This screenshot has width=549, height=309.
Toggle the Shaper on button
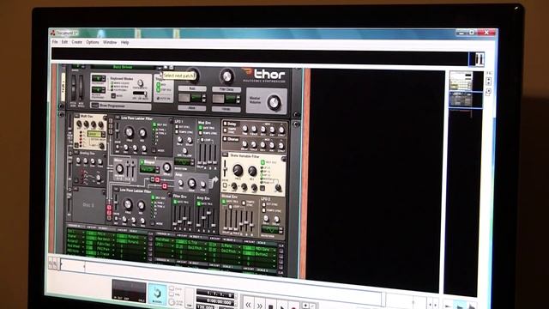(142, 162)
